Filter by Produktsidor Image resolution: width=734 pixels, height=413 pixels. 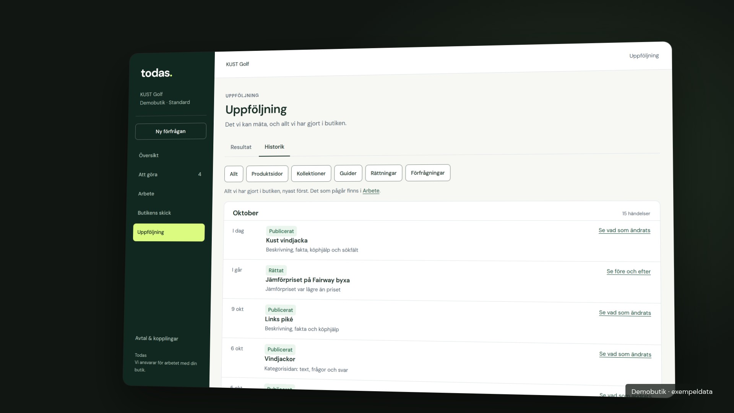pyautogui.click(x=267, y=174)
